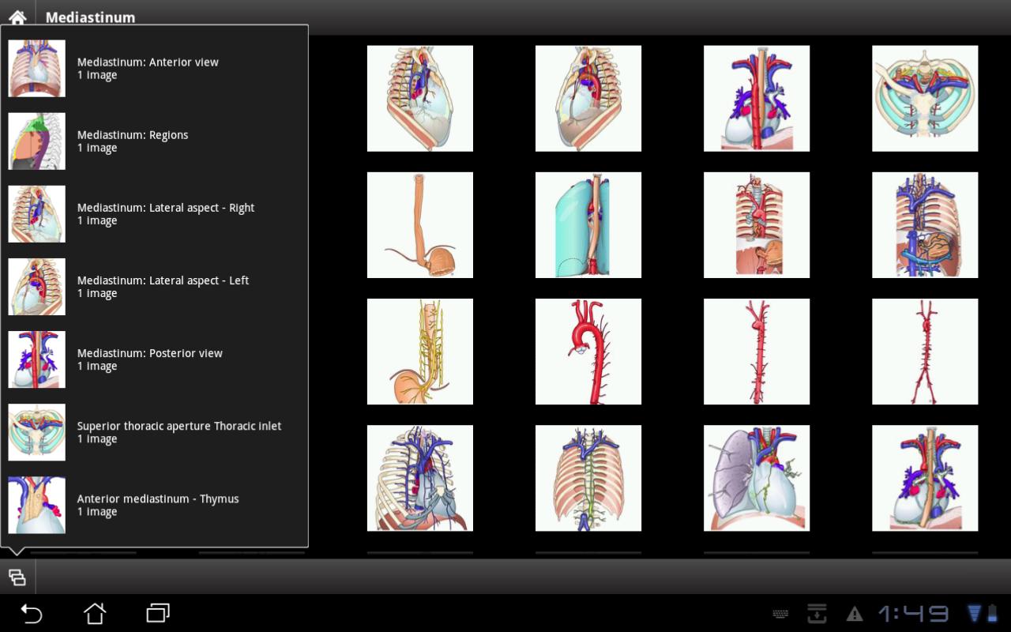Open the Recent apps switcher
This screenshot has width=1011, height=632.
tap(156, 613)
